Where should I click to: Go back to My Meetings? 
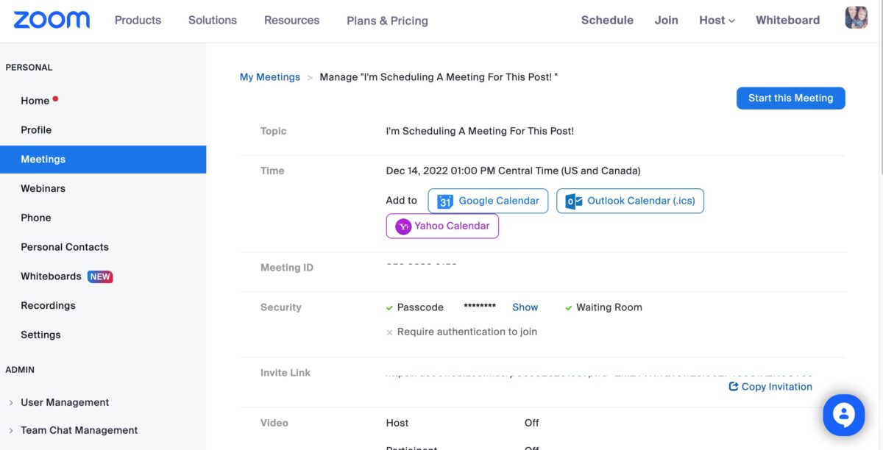point(269,77)
